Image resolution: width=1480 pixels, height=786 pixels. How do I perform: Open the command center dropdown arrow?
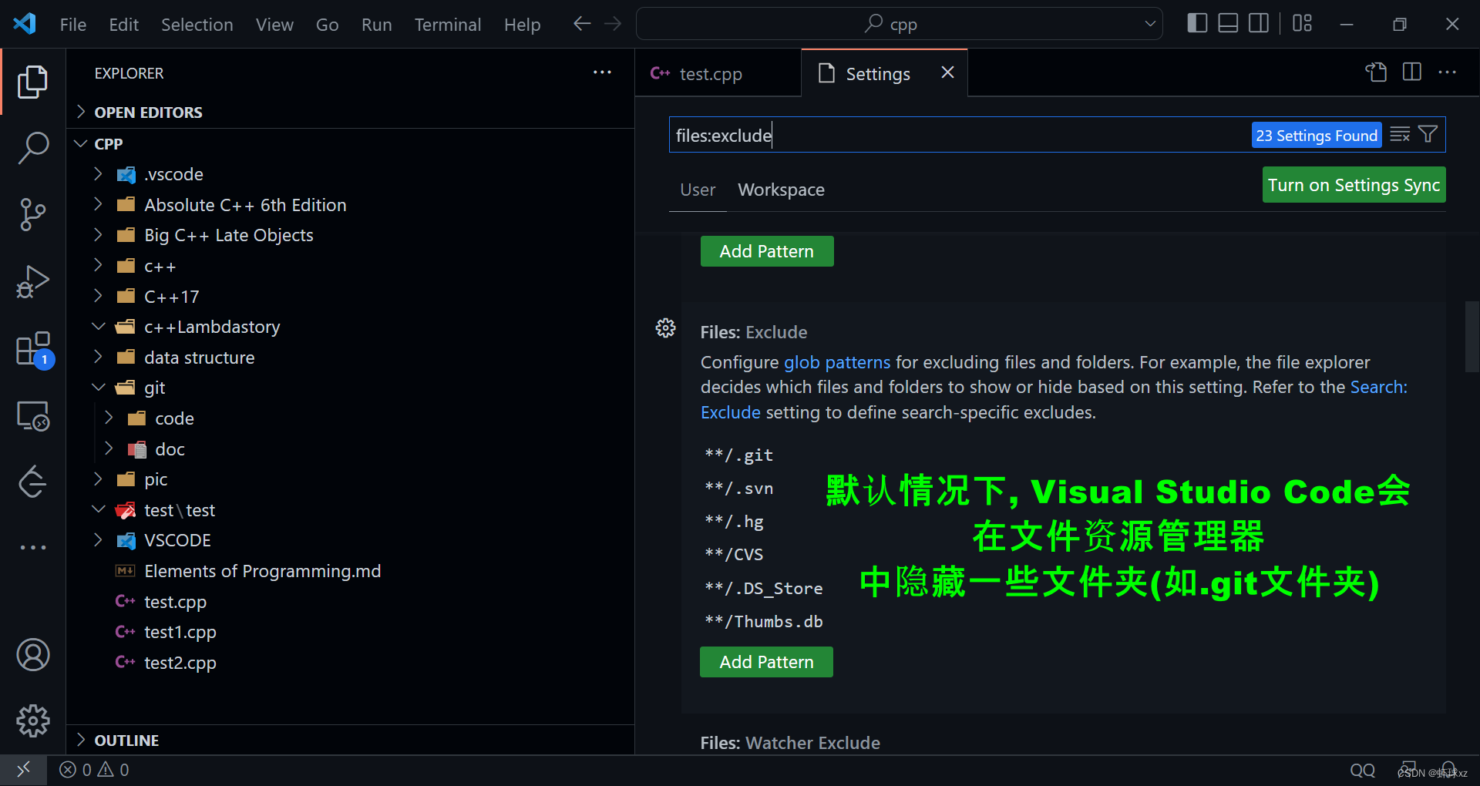(1150, 24)
